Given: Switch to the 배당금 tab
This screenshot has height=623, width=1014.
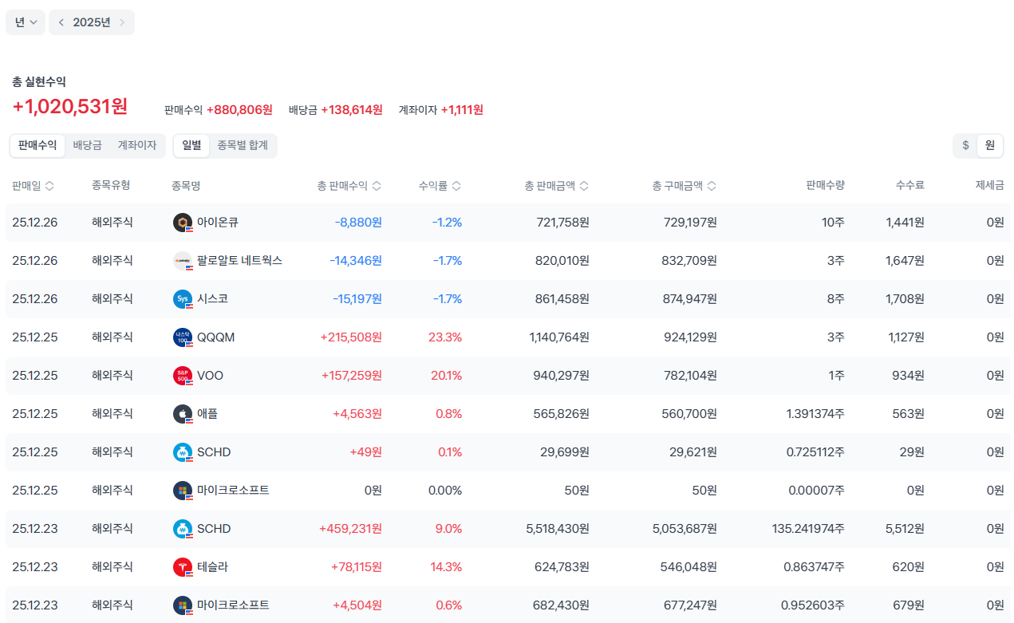Looking at the screenshot, I should [x=87, y=145].
